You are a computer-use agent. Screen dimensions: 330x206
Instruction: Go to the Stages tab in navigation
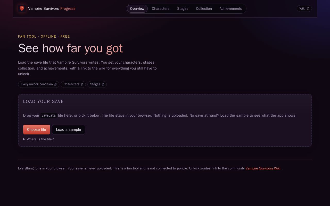click(183, 8)
